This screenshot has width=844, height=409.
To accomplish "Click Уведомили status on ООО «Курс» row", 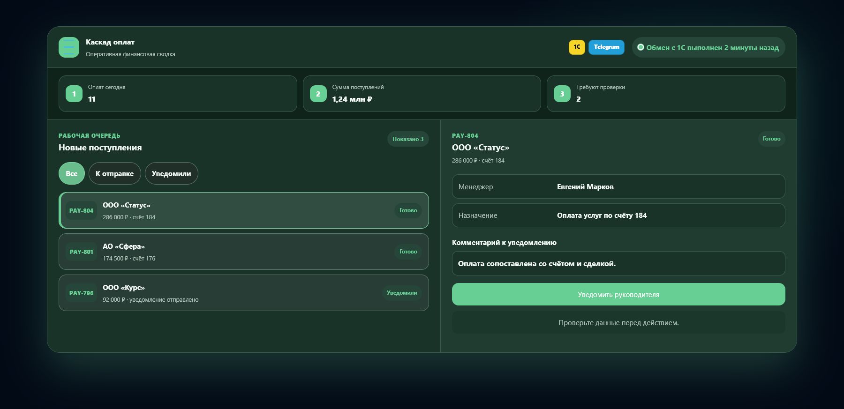I will pos(402,293).
